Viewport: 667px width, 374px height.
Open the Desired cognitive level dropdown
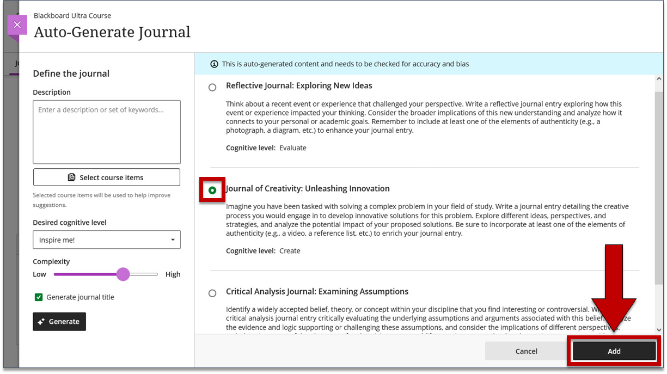click(107, 240)
